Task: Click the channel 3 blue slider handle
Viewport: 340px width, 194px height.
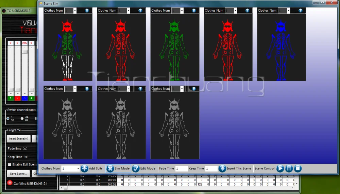Action: [x=24, y=52]
